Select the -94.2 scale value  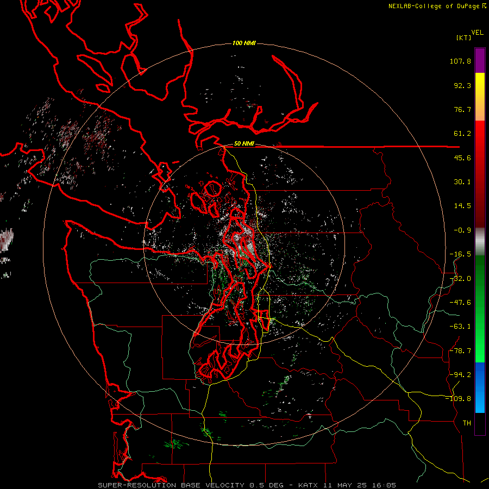coord(460,374)
